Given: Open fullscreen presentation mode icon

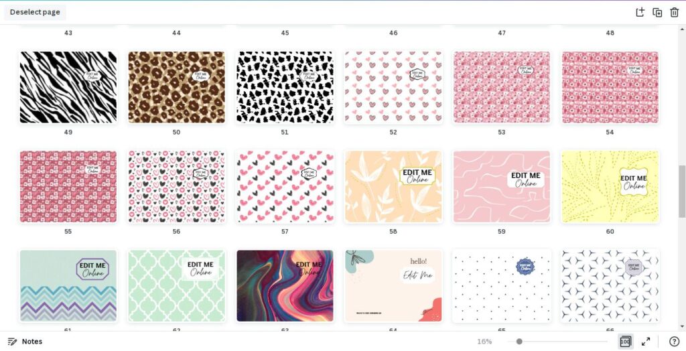Looking at the screenshot, I should [646, 342].
